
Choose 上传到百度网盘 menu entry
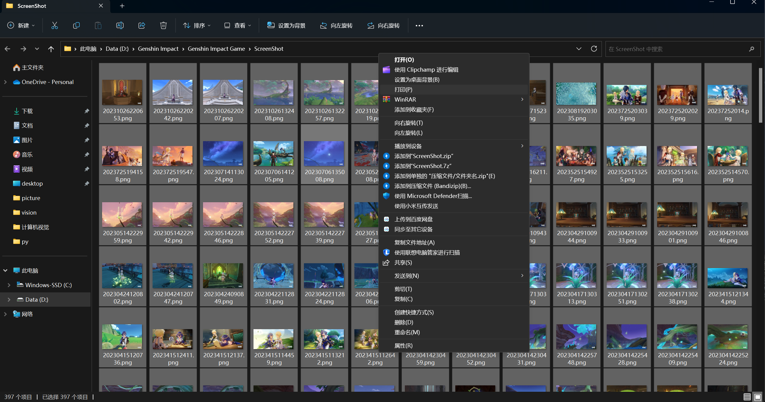pyautogui.click(x=454, y=219)
